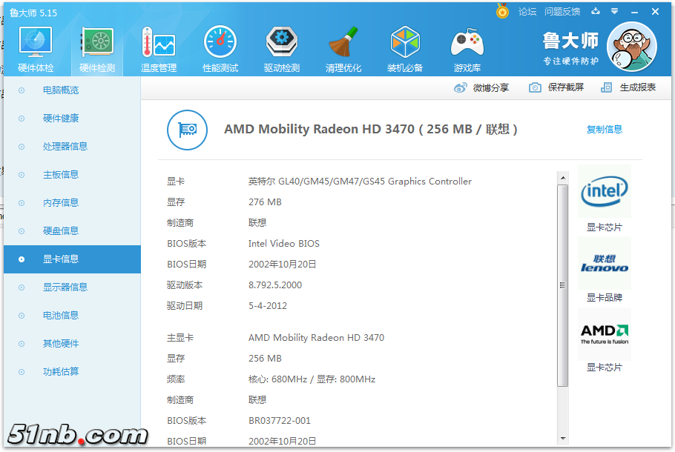Click the BIOS version BR037722-001
The width and height of the screenshot is (675, 452).
click(x=280, y=421)
